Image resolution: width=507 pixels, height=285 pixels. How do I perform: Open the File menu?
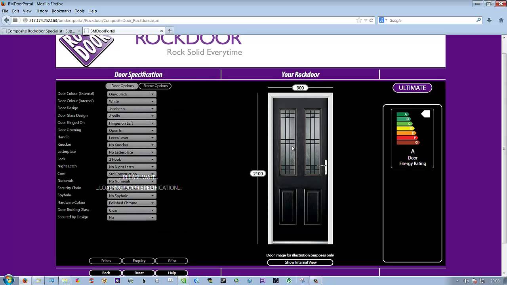[5, 11]
